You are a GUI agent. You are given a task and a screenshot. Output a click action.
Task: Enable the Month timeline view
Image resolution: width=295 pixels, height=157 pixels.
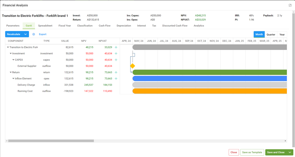259,34
